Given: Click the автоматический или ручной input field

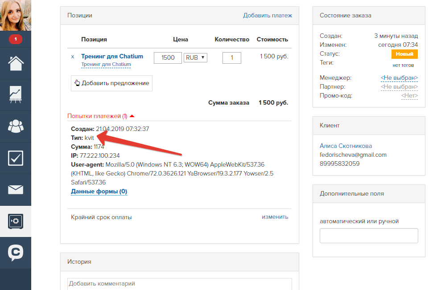Looking at the screenshot, I should click(x=369, y=236).
